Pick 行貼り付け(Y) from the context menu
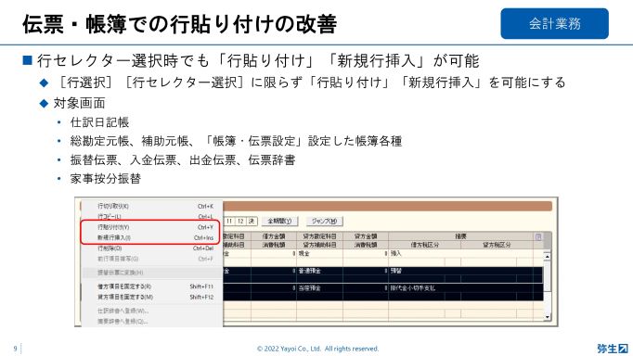The height and width of the screenshot is (356, 633). pyautogui.click(x=152, y=227)
